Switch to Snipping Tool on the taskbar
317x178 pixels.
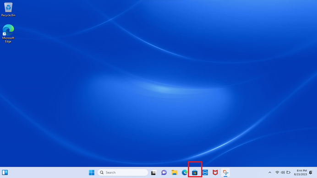(225, 173)
